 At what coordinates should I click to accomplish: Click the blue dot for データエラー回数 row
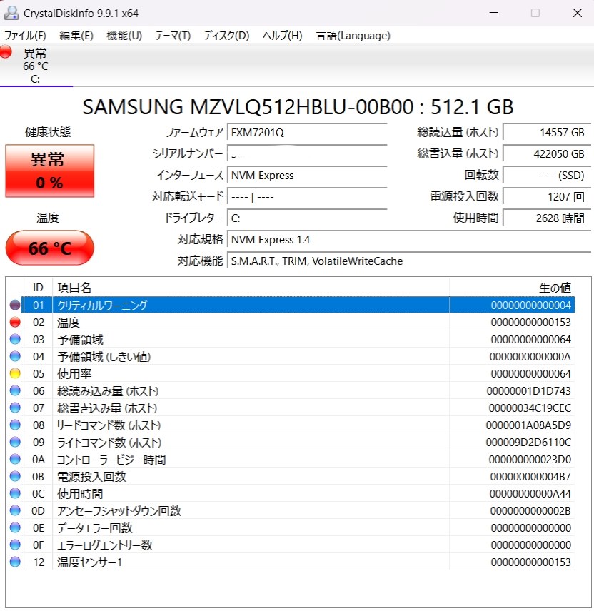15,527
